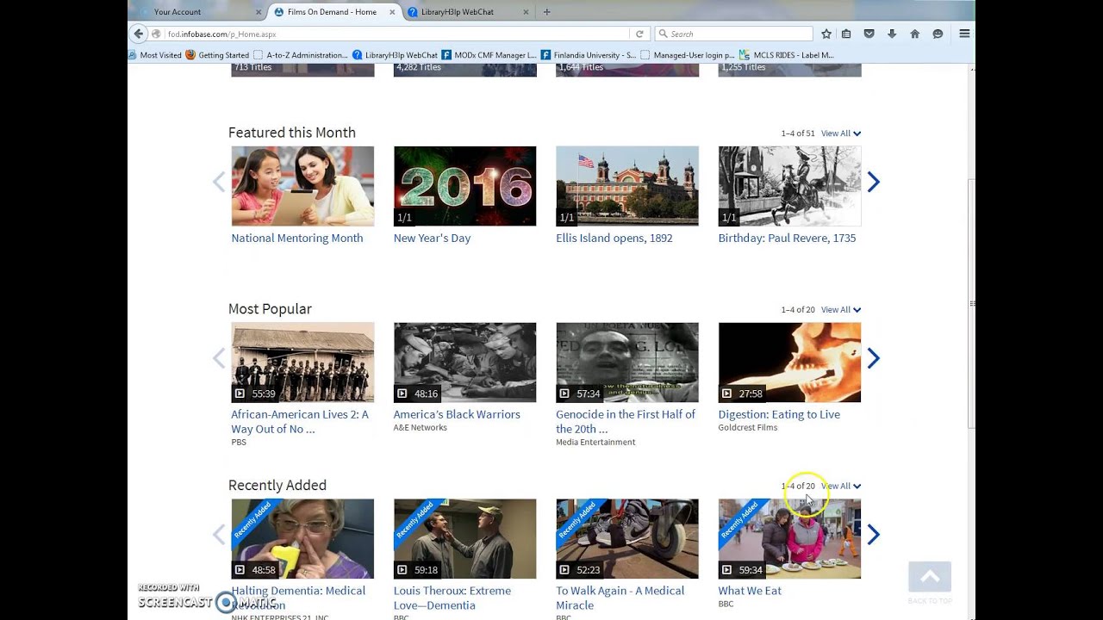Screen dimensions: 1103x620
Task: Click the 48:58 Halting Dementia thumbnail
Action: tap(302, 539)
